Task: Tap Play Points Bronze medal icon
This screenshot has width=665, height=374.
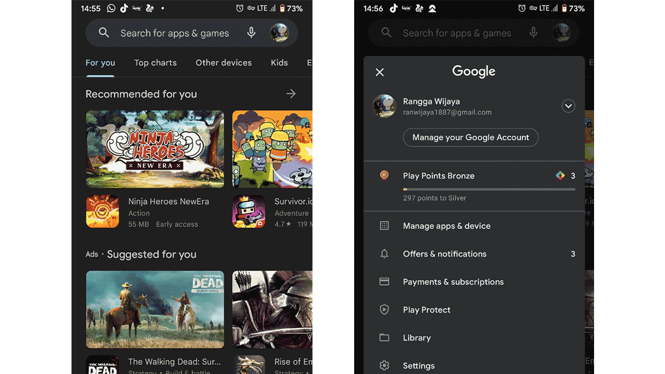Action: [x=384, y=176]
